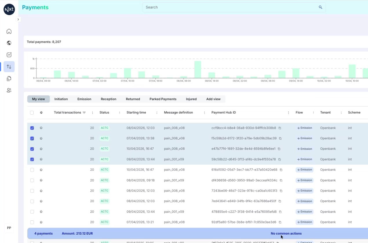Uncheck the row f5c59b2d checkbox
Screen dimensions: 368x243
click(x=32, y=138)
